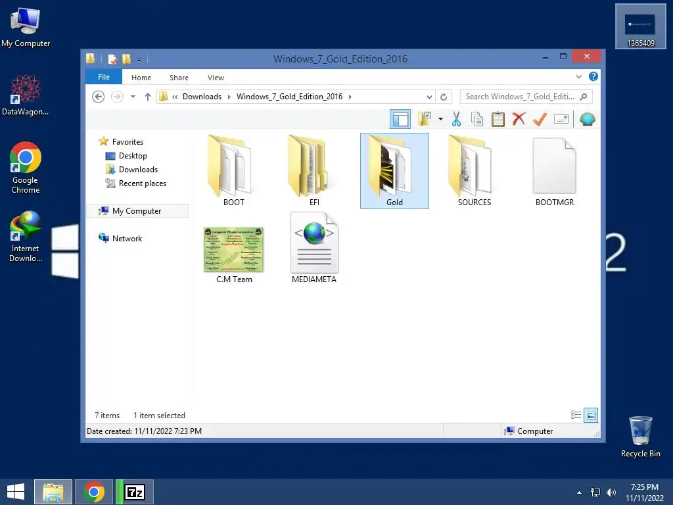673x505 pixels.
Task: Expand arrow after Windows_7_Gold_Edition_2016 breadcrumb
Action: tap(350, 97)
